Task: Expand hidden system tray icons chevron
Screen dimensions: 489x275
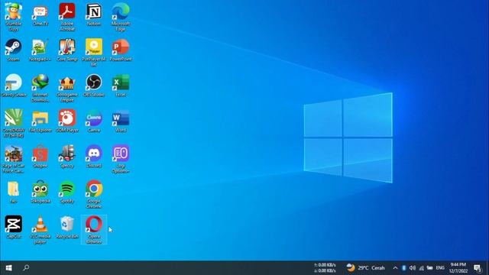Action: pyautogui.click(x=395, y=268)
